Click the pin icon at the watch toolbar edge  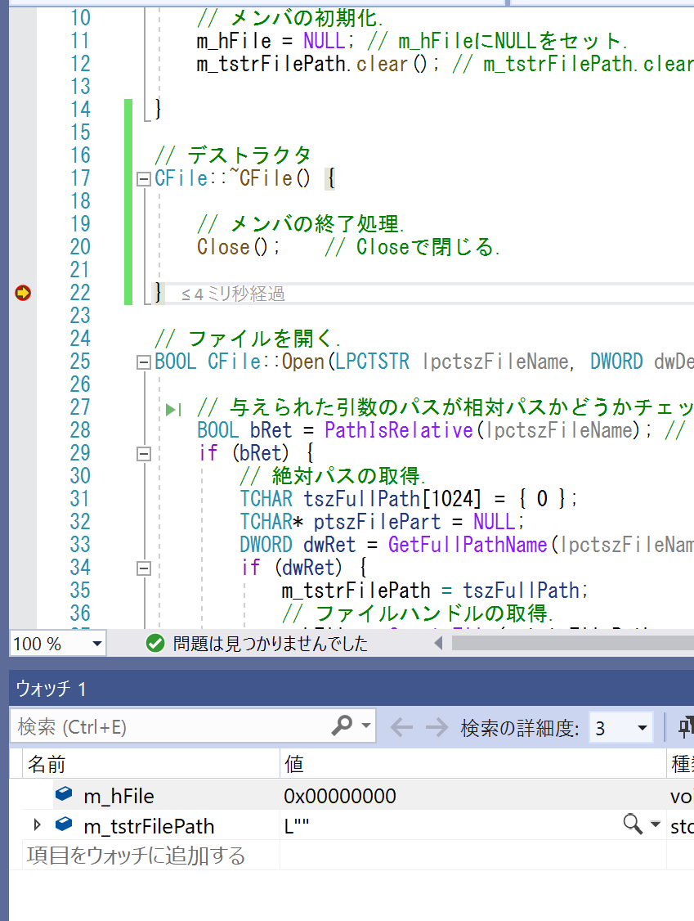[x=686, y=727]
